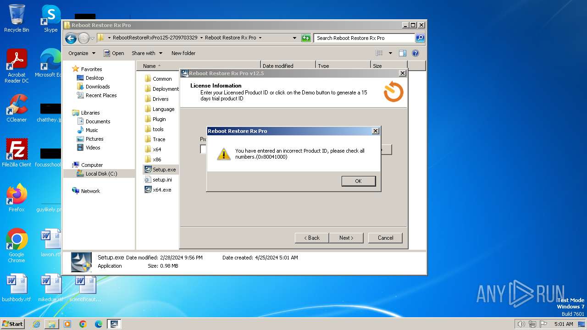Image resolution: width=587 pixels, height=330 pixels.
Task: Cancel the Reboot Restore Rx Pro setup
Action: point(385,238)
